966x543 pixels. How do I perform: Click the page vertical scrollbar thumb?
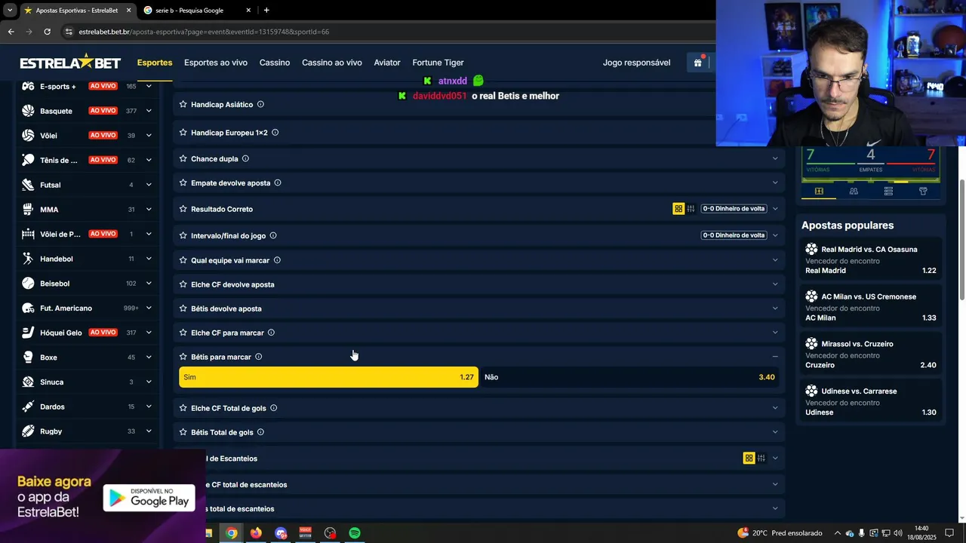coord(961,240)
